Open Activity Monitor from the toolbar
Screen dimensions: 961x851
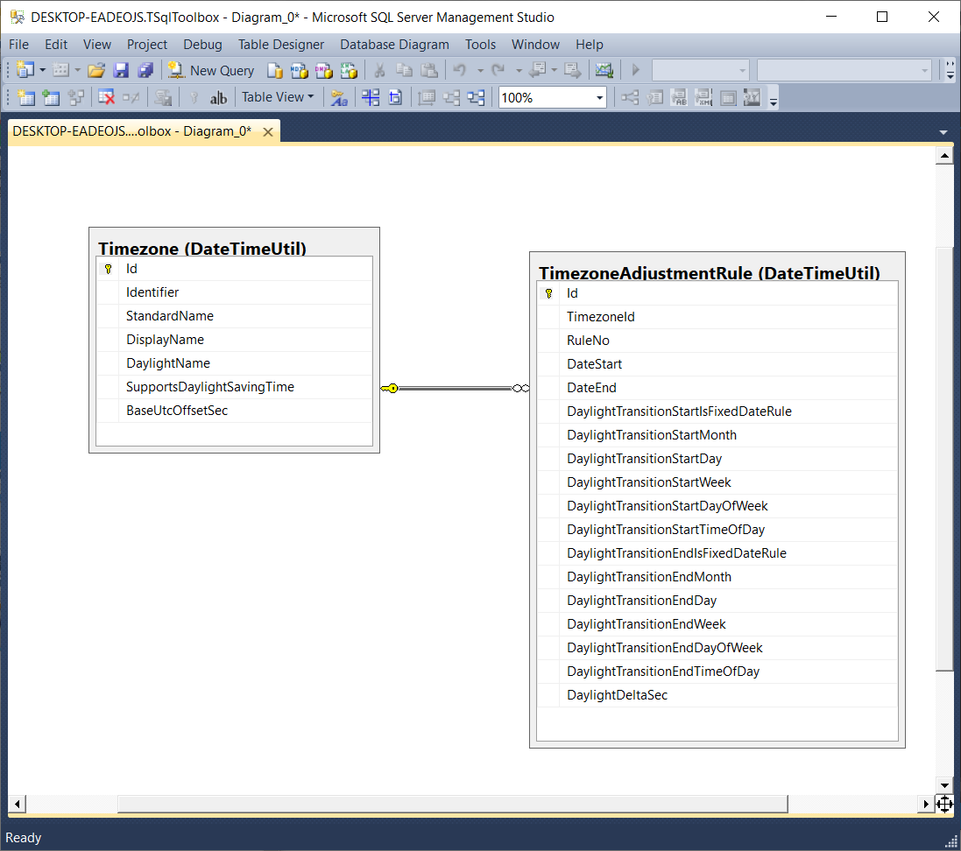tap(604, 71)
